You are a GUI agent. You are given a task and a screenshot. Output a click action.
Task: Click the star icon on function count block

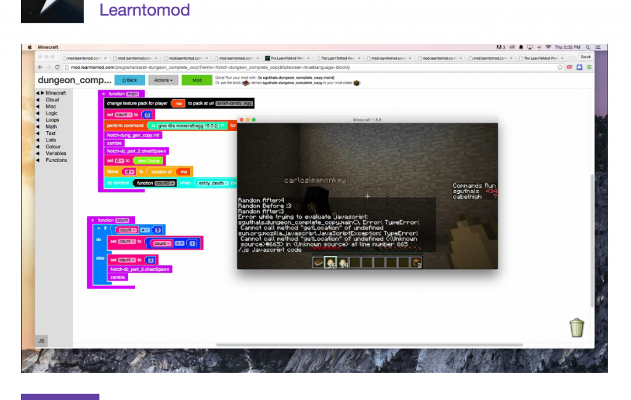tap(92, 220)
